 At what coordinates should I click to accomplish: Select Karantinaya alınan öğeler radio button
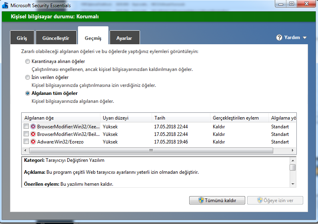27,61
